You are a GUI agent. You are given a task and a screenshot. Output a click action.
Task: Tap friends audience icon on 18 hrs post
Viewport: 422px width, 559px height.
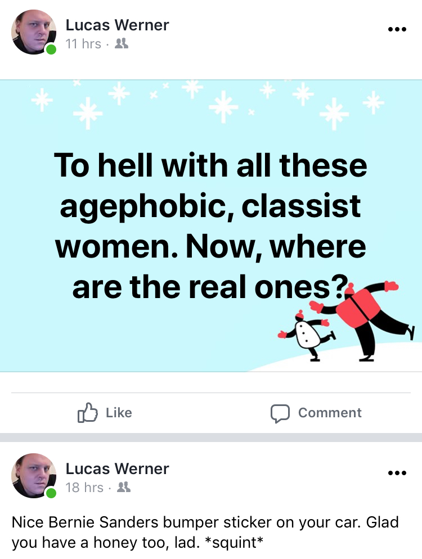[x=124, y=488]
